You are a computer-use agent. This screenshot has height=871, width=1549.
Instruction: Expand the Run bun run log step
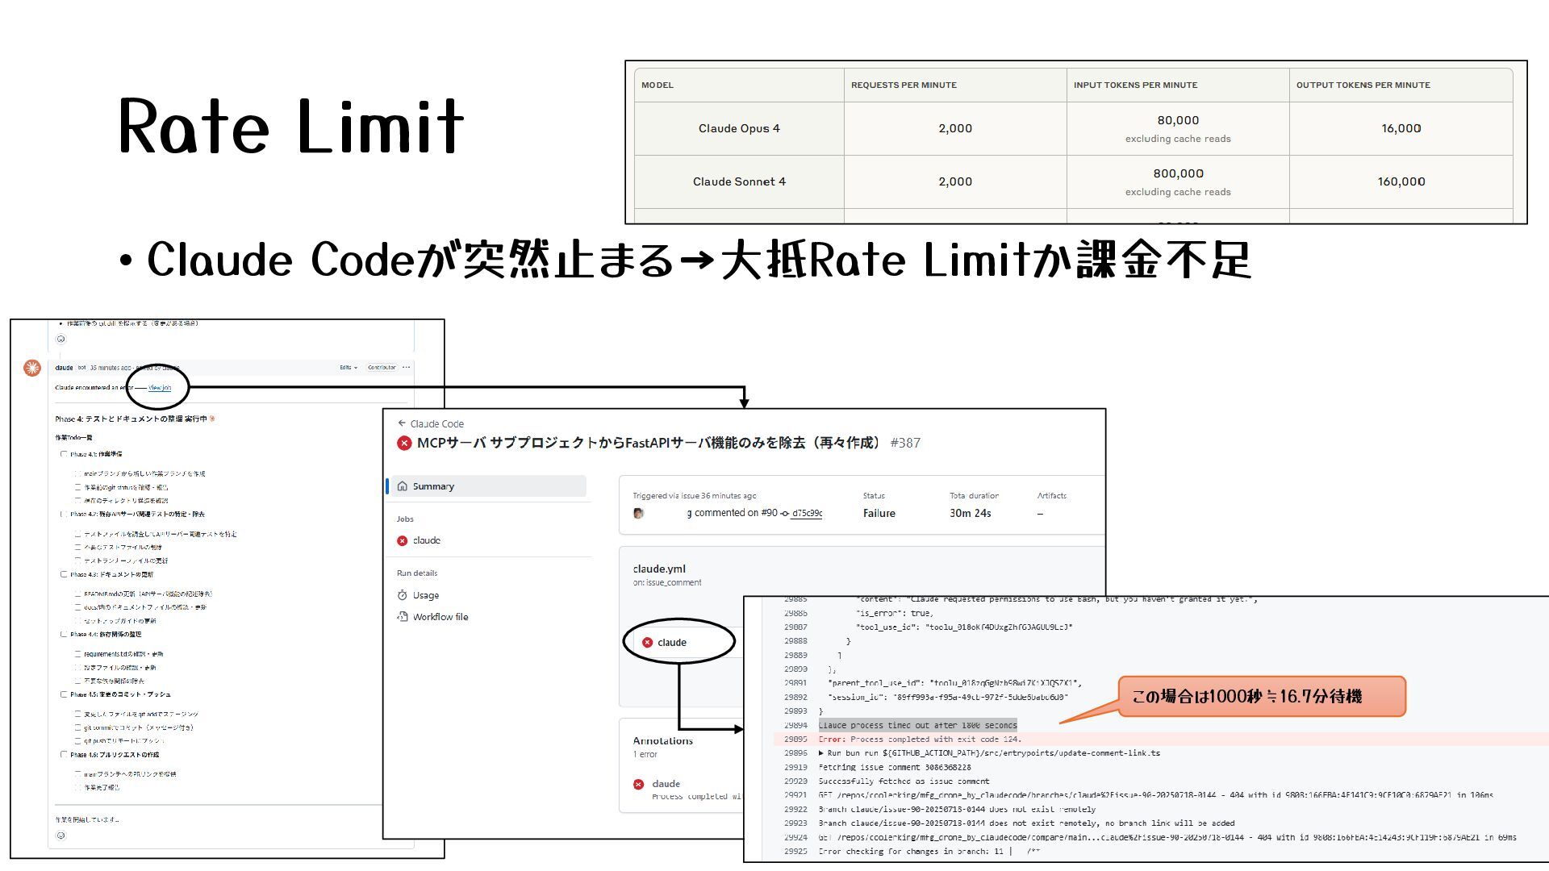(822, 753)
